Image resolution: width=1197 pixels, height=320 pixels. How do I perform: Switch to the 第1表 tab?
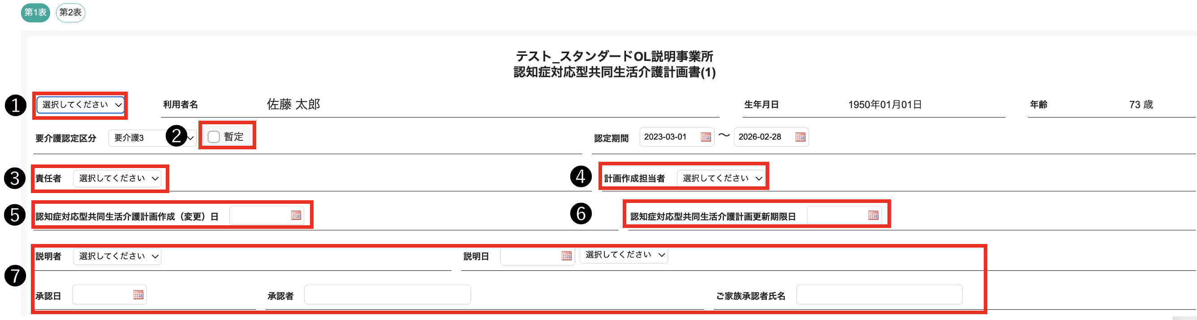(x=35, y=13)
